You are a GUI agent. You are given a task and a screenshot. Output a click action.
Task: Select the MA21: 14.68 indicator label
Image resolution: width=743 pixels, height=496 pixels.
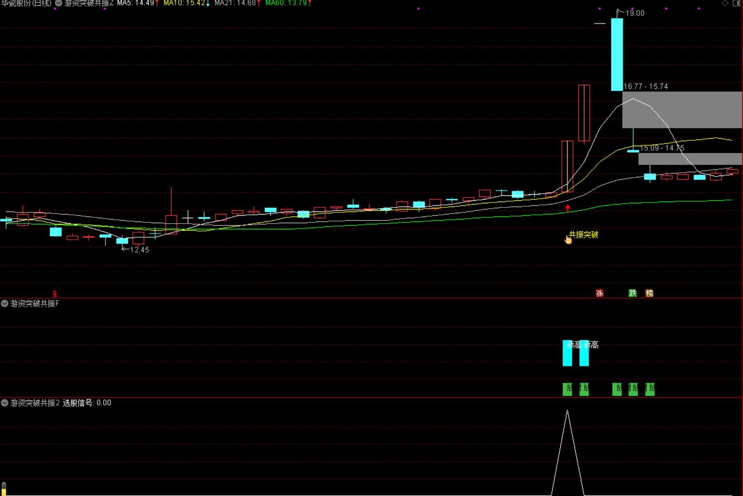[235, 3]
